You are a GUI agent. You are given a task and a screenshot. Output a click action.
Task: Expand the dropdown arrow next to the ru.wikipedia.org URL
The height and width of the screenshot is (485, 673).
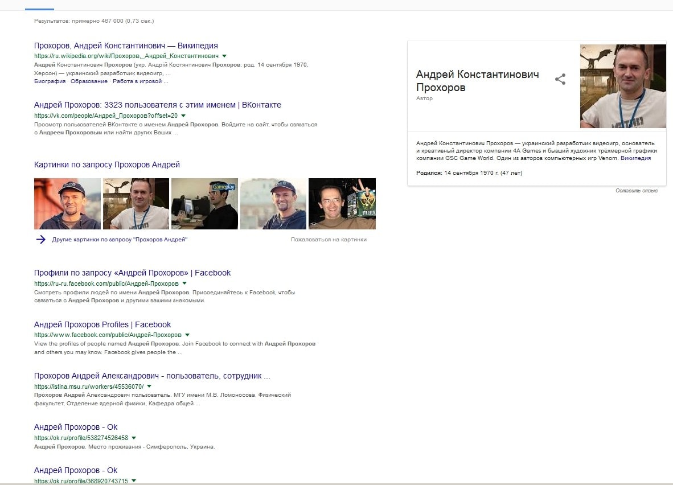pos(224,56)
